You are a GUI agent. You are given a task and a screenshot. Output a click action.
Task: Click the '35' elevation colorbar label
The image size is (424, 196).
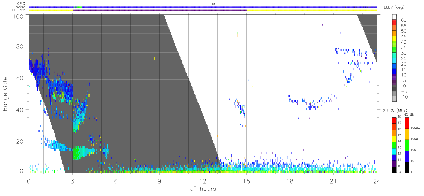click(x=404, y=48)
